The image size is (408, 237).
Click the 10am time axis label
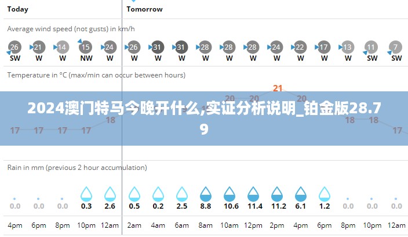tap(230, 225)
